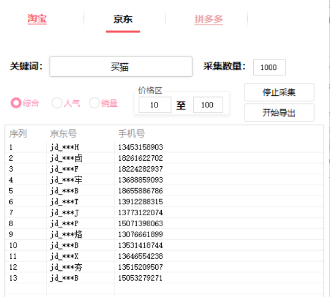This screenshot has width=330, height=297.
Task: Edit the 采集数量 field showing 1000
Action: [269, 68]
